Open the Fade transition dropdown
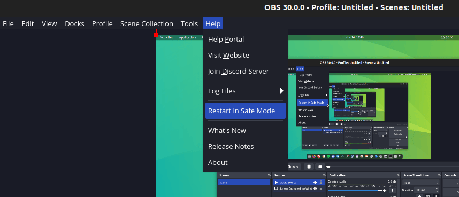 [420, 183]
